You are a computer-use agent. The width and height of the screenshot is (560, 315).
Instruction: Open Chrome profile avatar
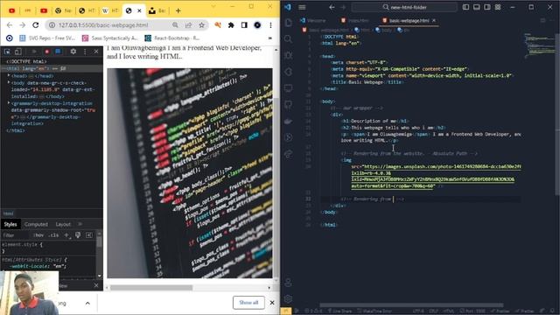point(257,25)
